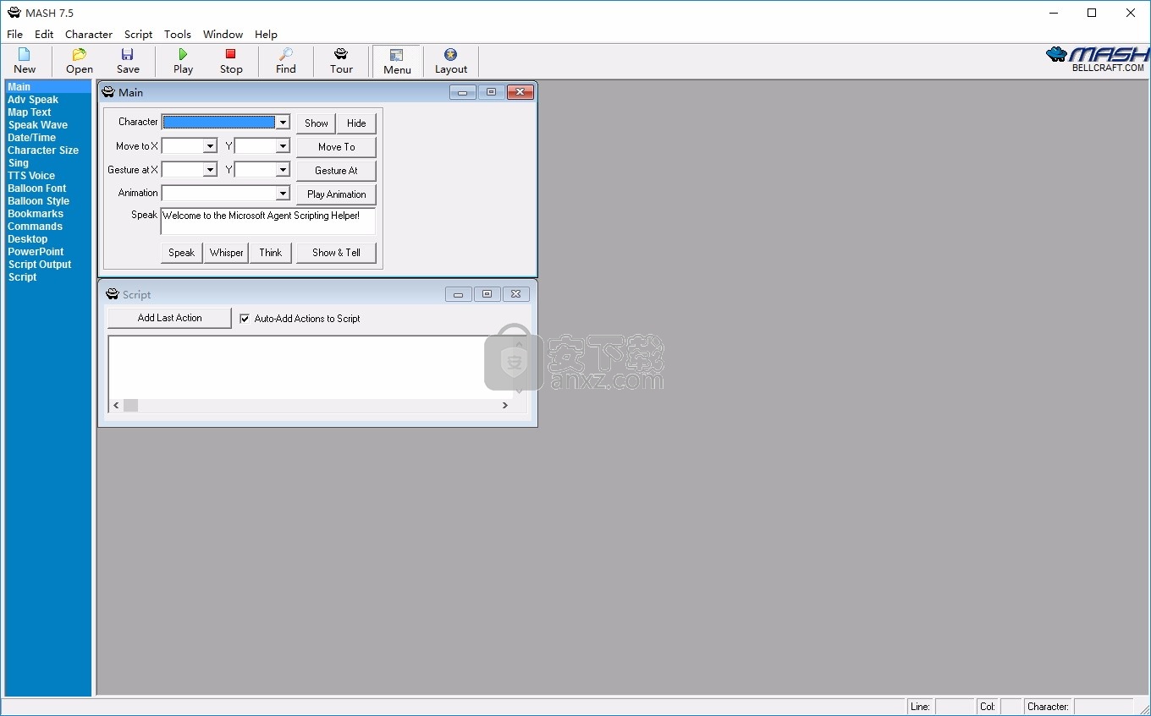1151x716 pixels.
Task: Select Adv Speak in the sidebar
Action: coord(33,100)
